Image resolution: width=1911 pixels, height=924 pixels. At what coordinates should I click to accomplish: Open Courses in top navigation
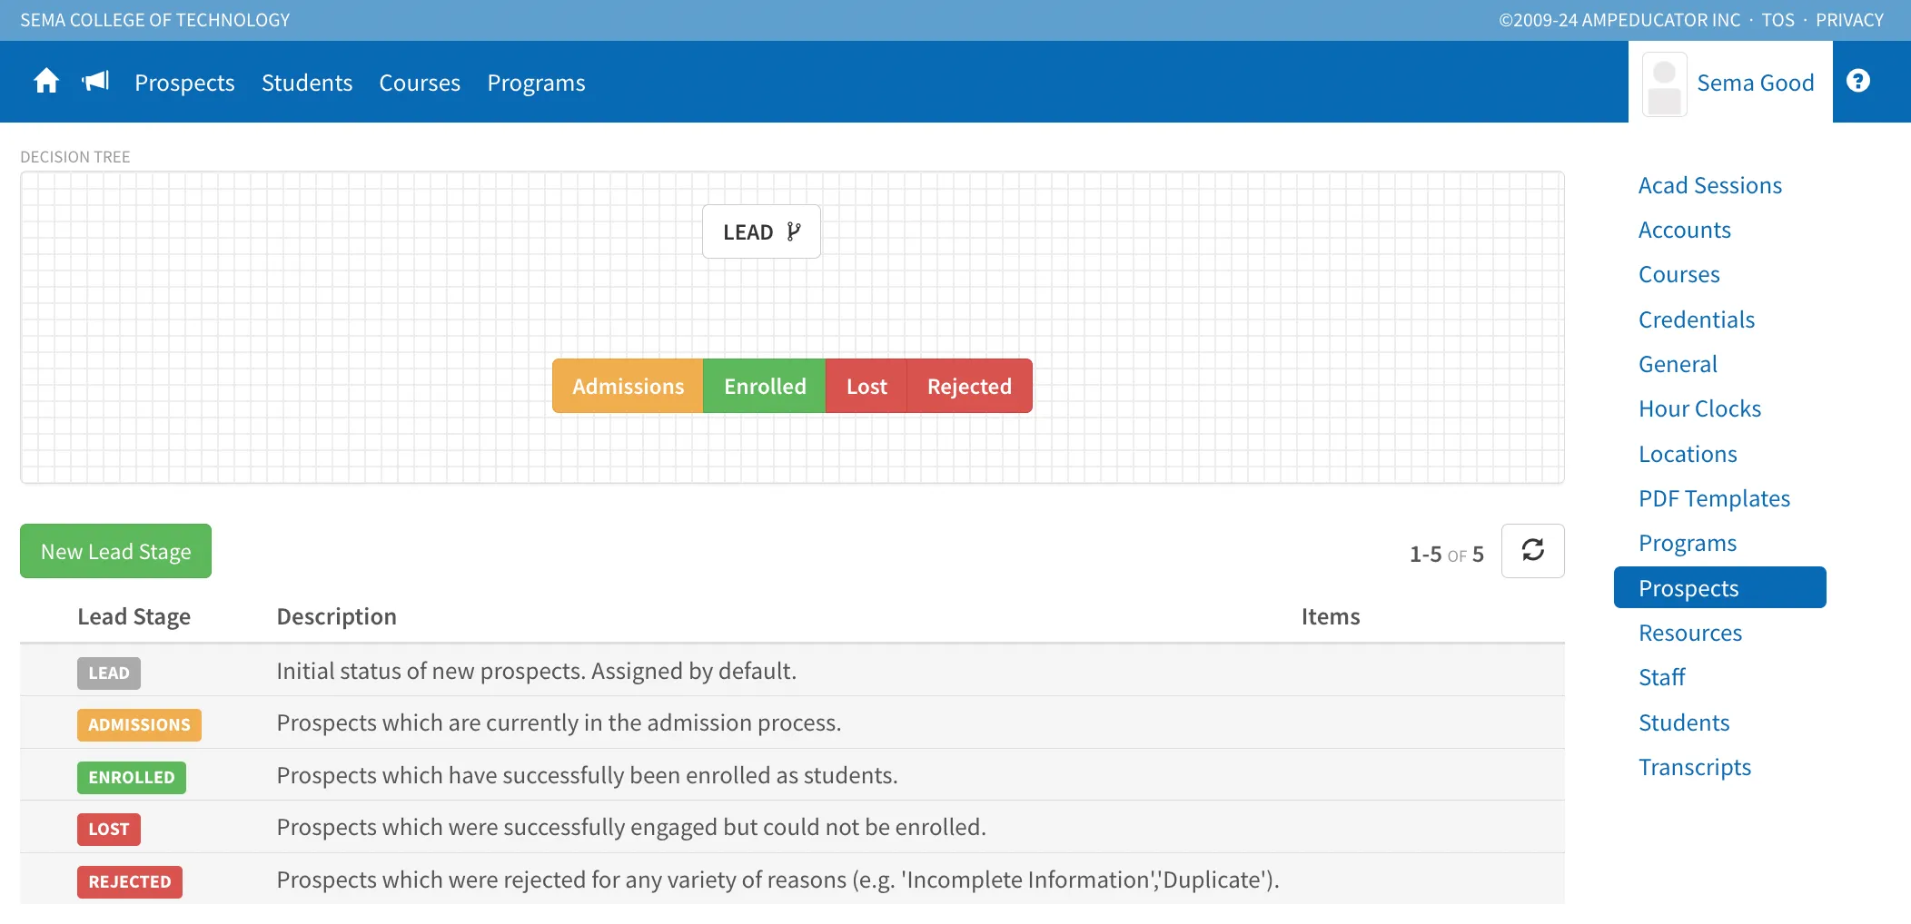click(420, 83)
